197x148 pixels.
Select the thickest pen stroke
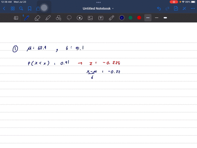[x=165, y=18]
